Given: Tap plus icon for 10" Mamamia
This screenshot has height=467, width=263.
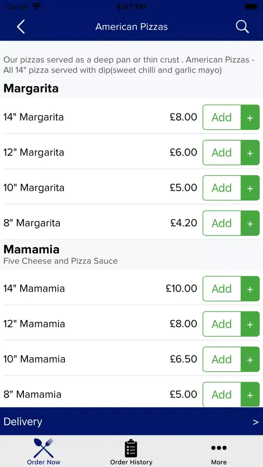Looking at the screenshot, I should coord(250,359).
